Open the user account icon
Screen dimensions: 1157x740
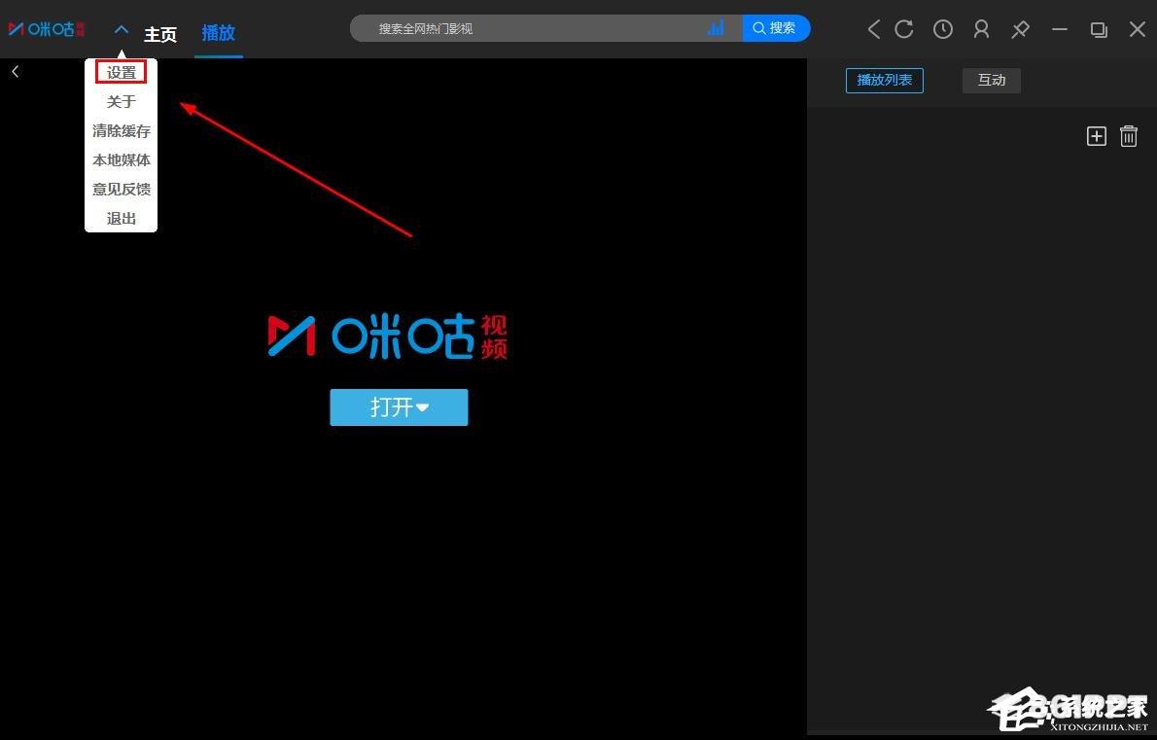(981, 29)
